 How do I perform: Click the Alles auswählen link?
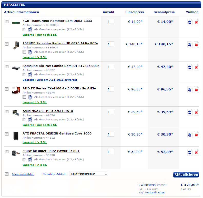[23, 174]
